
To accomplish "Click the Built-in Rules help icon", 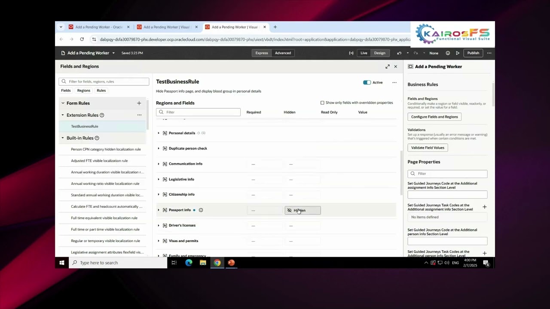I will [x=97, y=138].
